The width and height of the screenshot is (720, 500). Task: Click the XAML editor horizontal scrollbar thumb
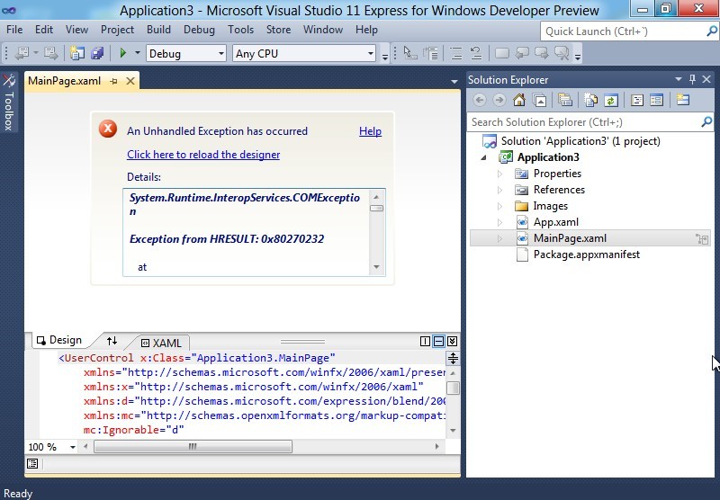point(193,446)
